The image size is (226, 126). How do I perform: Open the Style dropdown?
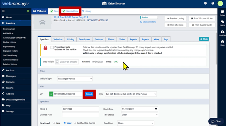(131, 94)
